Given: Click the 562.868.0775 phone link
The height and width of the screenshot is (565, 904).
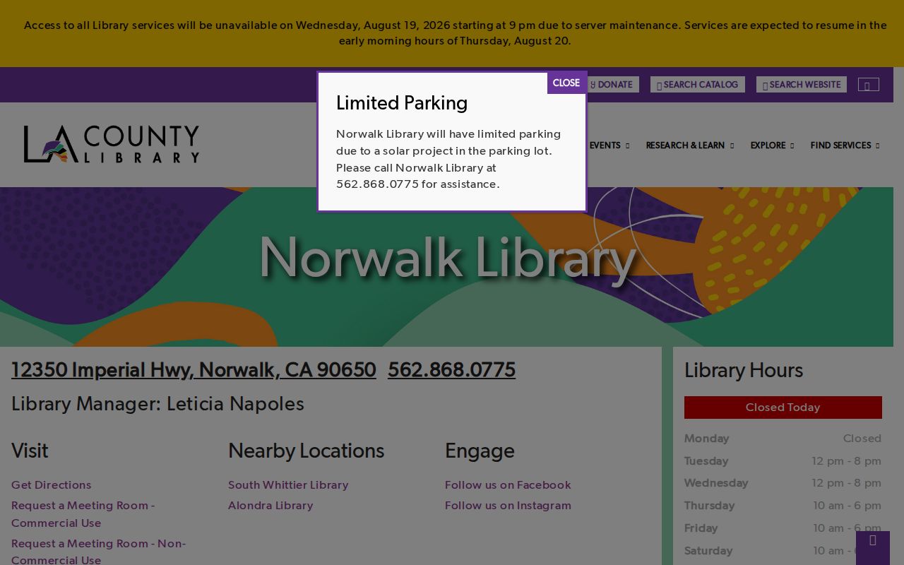Looking at the screenshot, I should (x=451, y=370).
